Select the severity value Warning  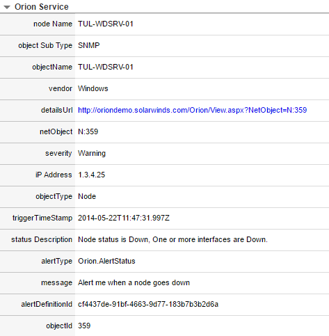pos(92,153)
